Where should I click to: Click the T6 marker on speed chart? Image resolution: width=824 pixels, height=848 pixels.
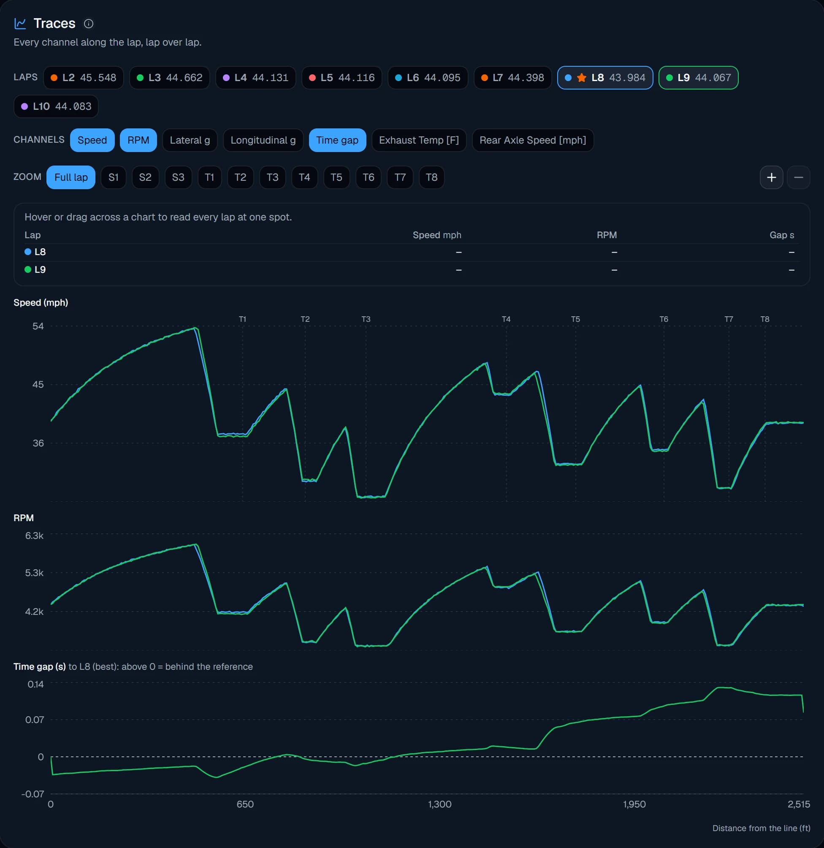pyautogui.click(x=664, y=319)
